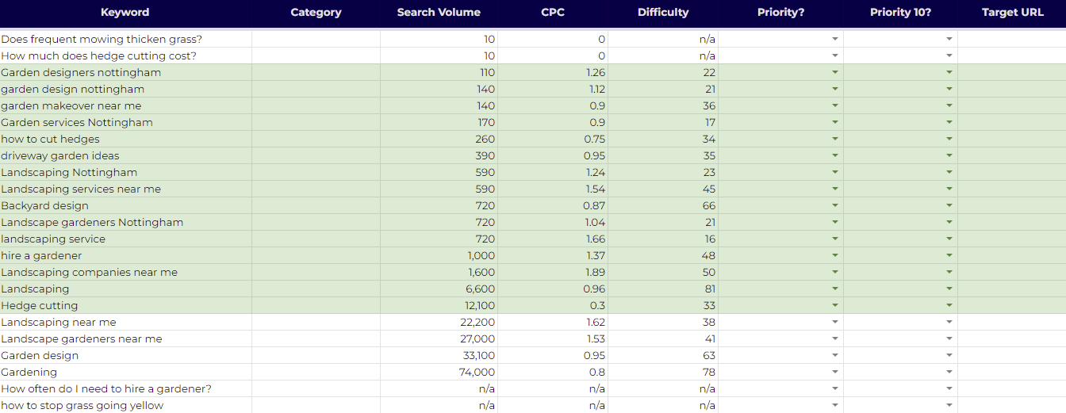Expand Priority? dropdown for how to cut hedges
This screenshot has height=413, width=1066.
point(835,140)
